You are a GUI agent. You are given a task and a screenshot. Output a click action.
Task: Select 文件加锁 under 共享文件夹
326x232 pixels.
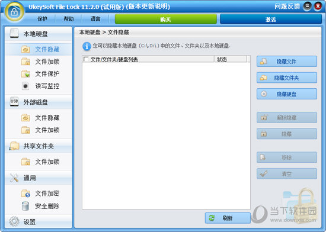[x=39, y=162]
